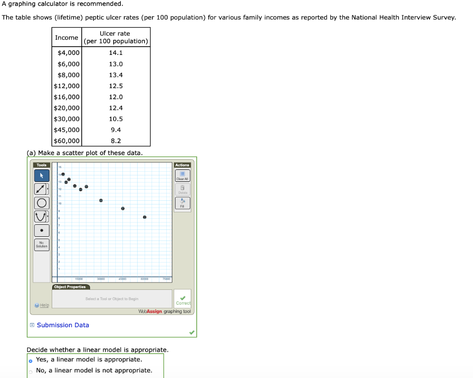Image resolution: width=473 pixels, height=378 pixels.
Task: Open the Tools panel header
Action: point(41,165)
